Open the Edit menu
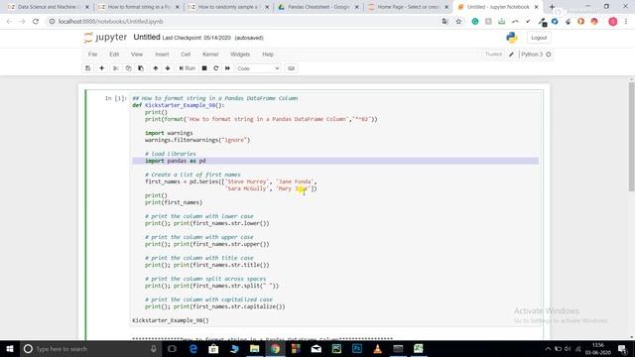The width and height of the screenshot is (635, 357). [114, 55]
